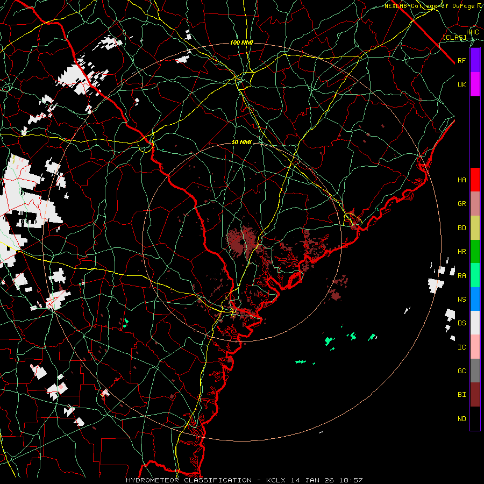Image resolution: width=484 pixels, height=484 pixels.
Task: Click the IC legend label
Action: click(x=461, y=347)
